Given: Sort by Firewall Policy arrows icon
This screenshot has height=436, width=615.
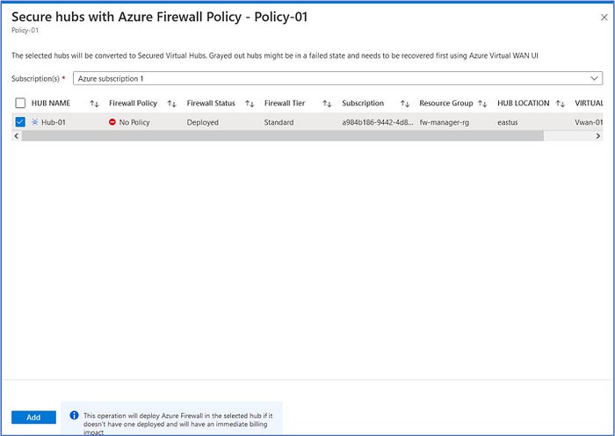Looking at the screenshot, I should point(172,104).
